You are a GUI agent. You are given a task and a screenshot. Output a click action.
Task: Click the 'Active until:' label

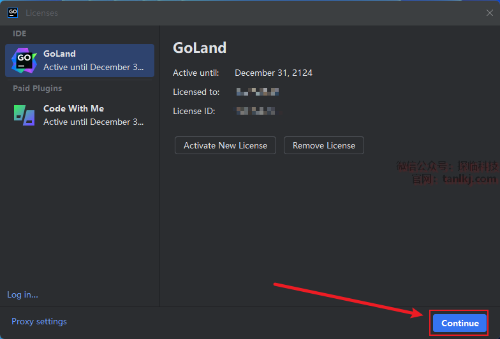tap(196, 73)
